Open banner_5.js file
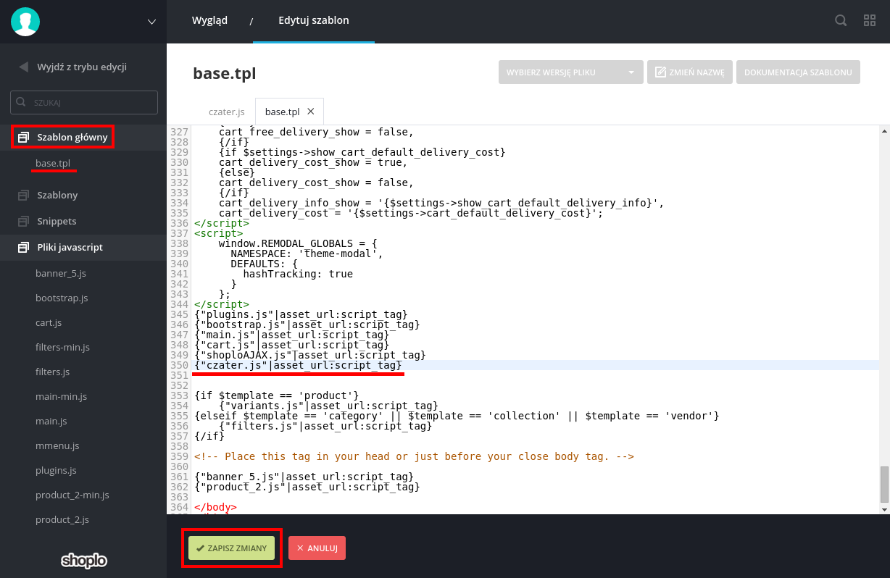This screenshot has width=890, height=578. 61,273
